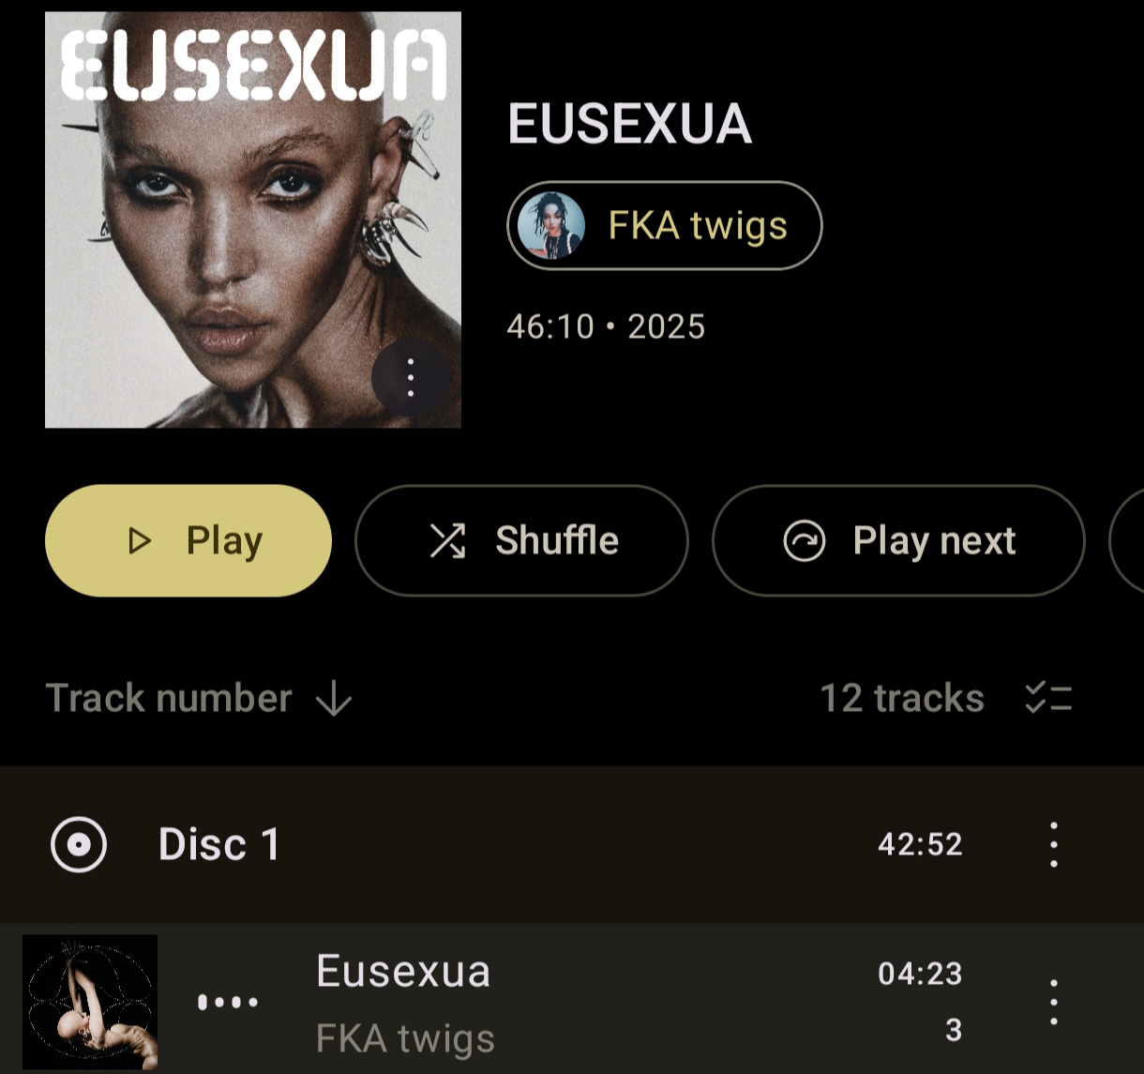
Task: Open Eusexua track three-dot options menu
Action: (1054, 1002)
